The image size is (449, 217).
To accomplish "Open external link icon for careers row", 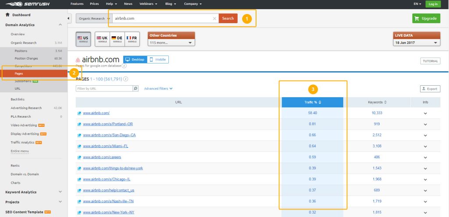I will coord(79,157).
